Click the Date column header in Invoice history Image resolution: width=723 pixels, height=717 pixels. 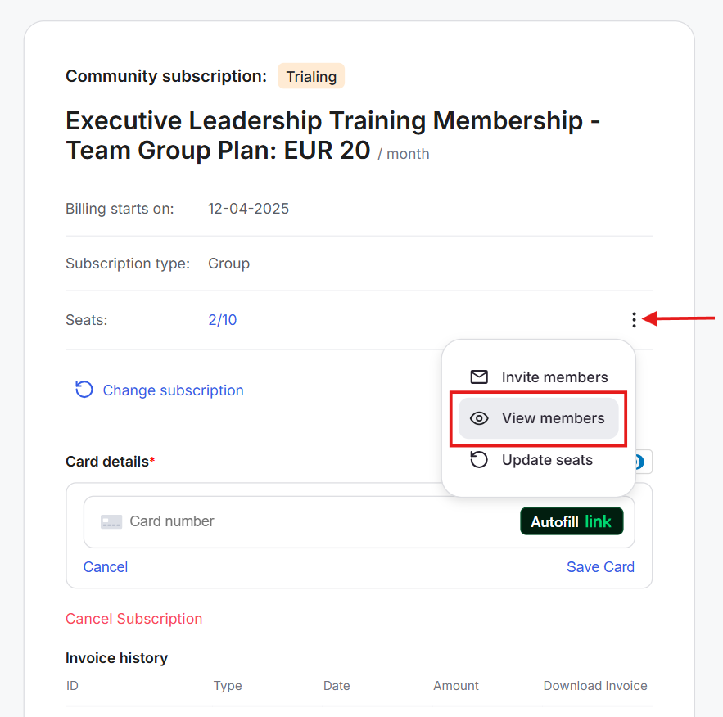click(337, 686)
